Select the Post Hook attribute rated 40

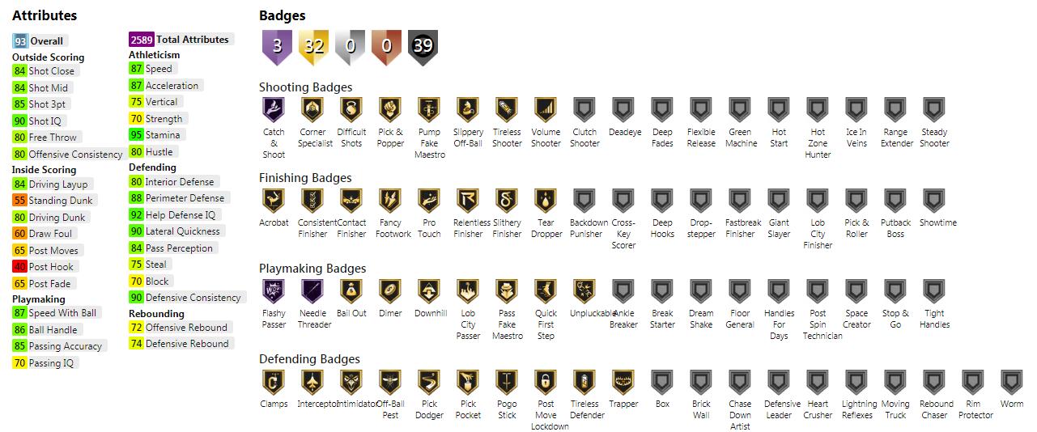pos(45,266)
